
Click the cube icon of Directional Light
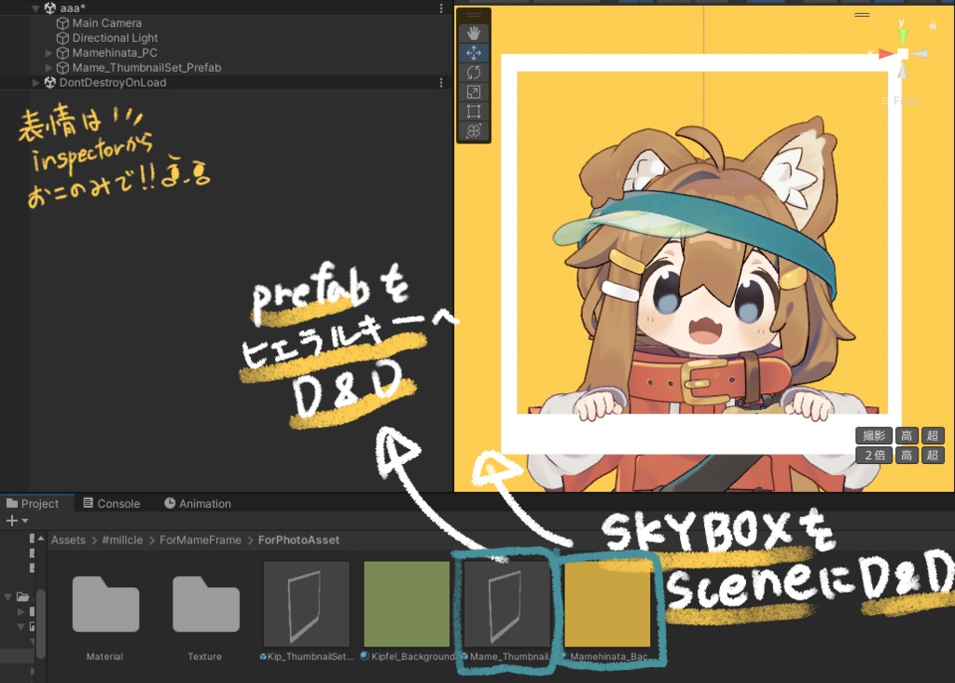[62, 38]
